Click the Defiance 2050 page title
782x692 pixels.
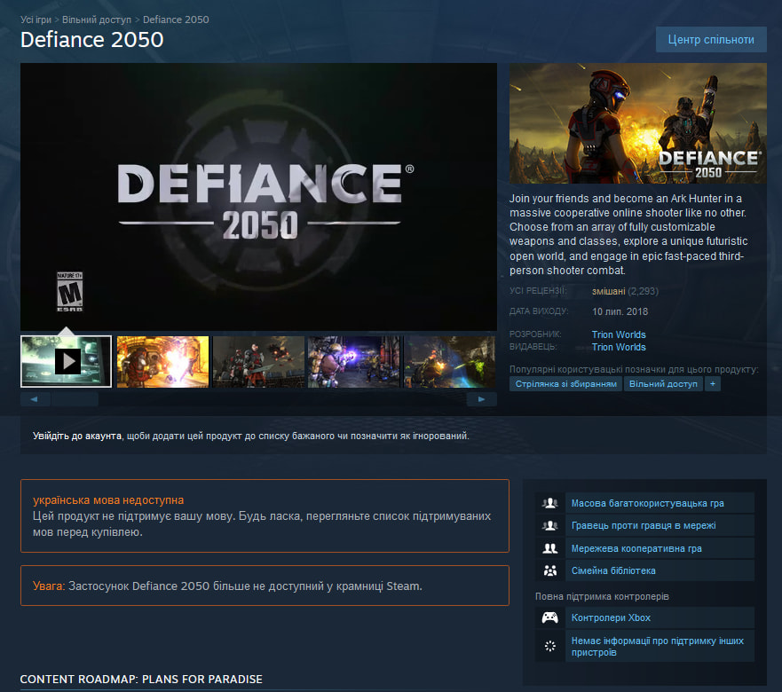click(91, 39)
